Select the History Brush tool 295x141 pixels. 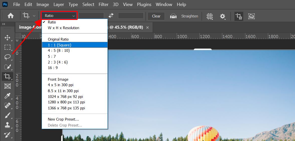click(7, 135)
